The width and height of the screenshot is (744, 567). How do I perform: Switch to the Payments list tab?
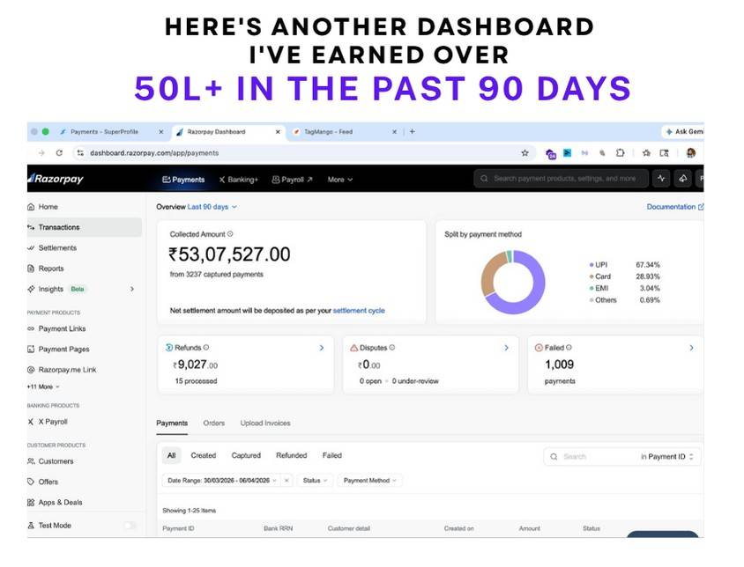[172, 423]
